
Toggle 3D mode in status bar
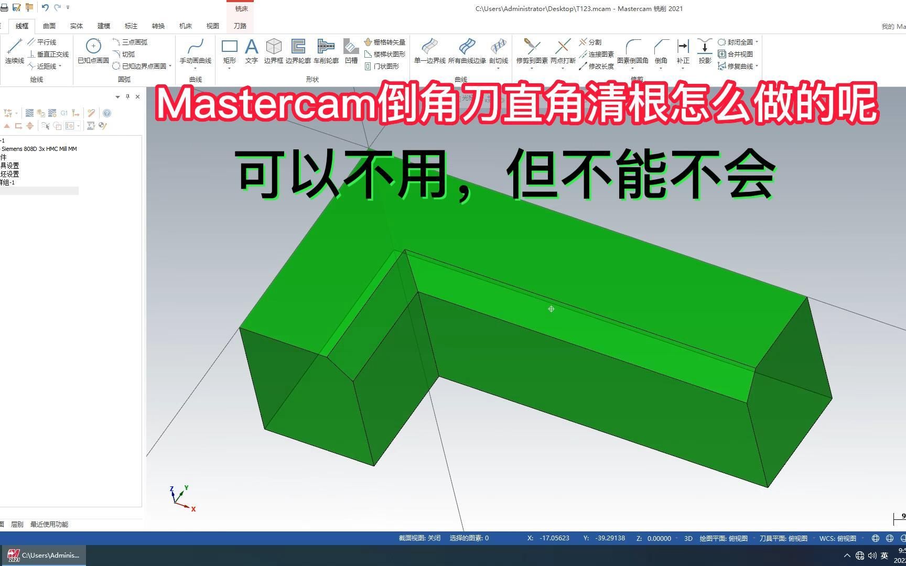[688, 538]
